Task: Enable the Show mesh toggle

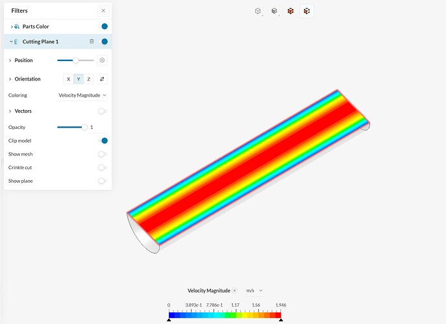Action: click(x=103, y=154)
